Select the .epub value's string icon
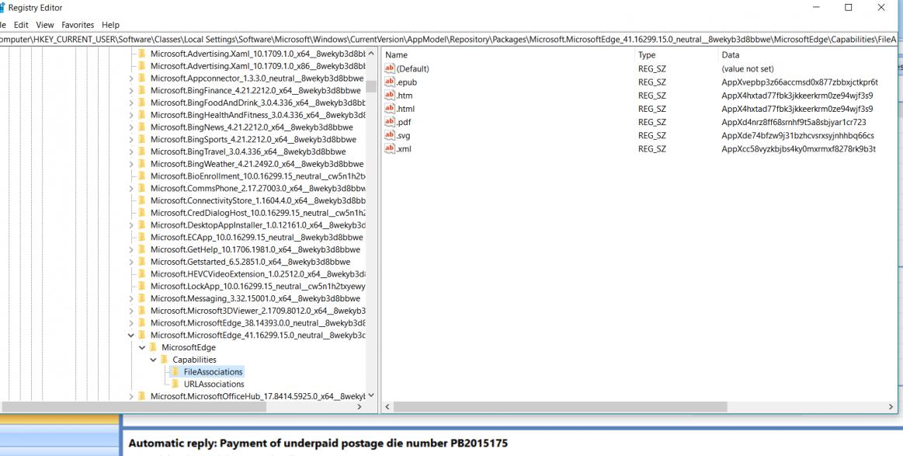The width and height of the screenshot is (903, 456). pyautogui.click(x=390, y=82)
